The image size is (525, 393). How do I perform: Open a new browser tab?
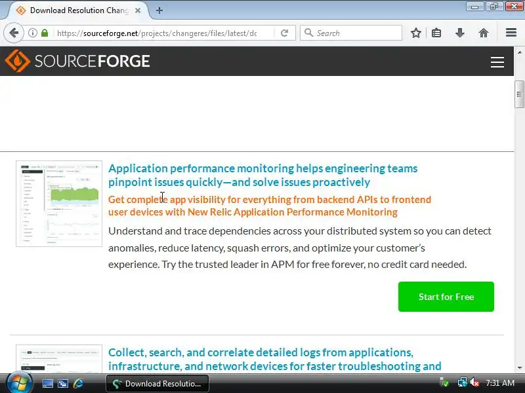coord(159,10)
